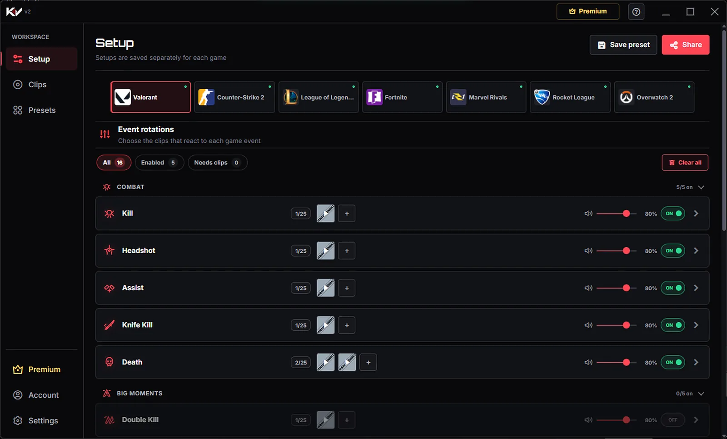Image resolution: width=727 pixels, height=439 pixels.
Task: Mute the Kill event speaker icon
Action: [588, 214]
